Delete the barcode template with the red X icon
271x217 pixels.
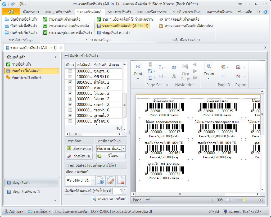click(x=120, y=180)
